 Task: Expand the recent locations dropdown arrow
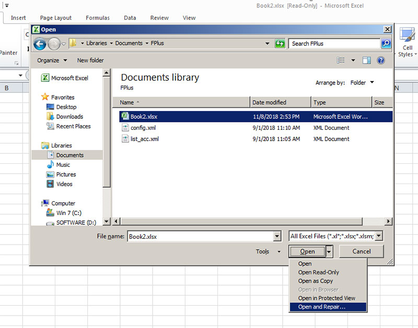click(x=64, y=44)
